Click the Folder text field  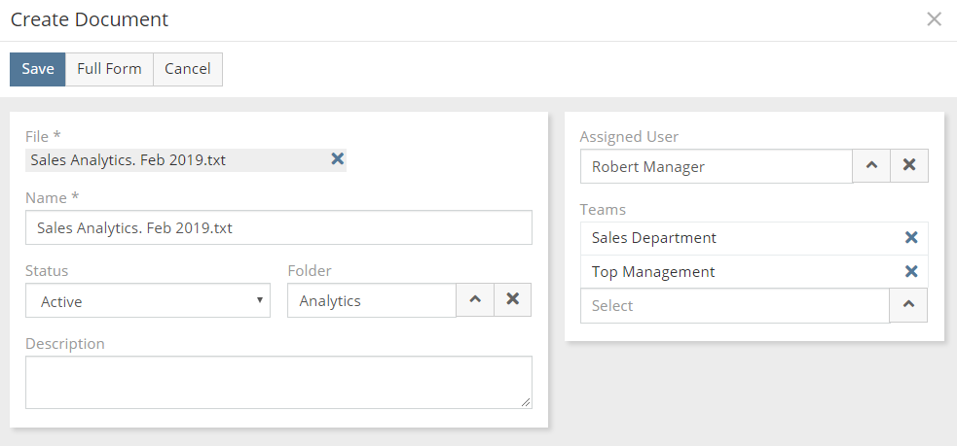click(x=371, y=301)
